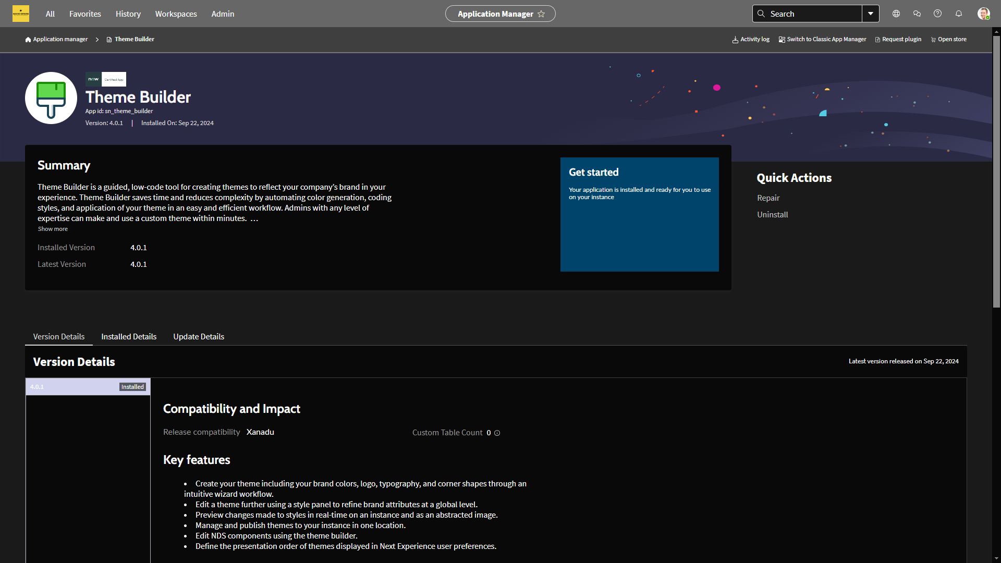Open the All navigation menu
This screenshot has height=563, width=1001.
click(50, 14)
